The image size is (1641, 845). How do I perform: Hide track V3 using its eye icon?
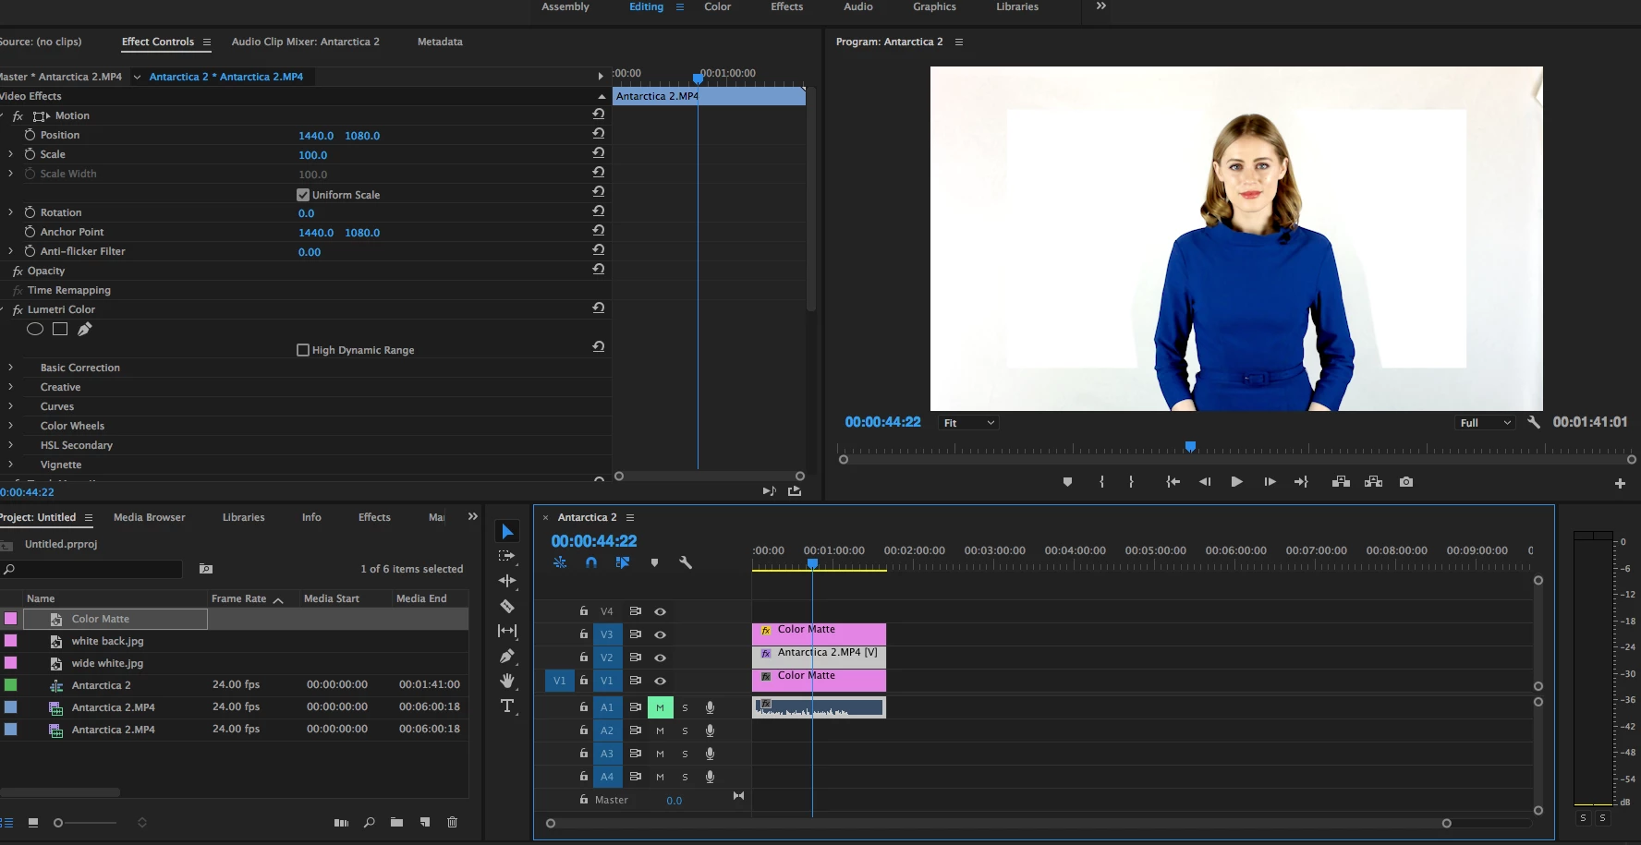(660, 634)
